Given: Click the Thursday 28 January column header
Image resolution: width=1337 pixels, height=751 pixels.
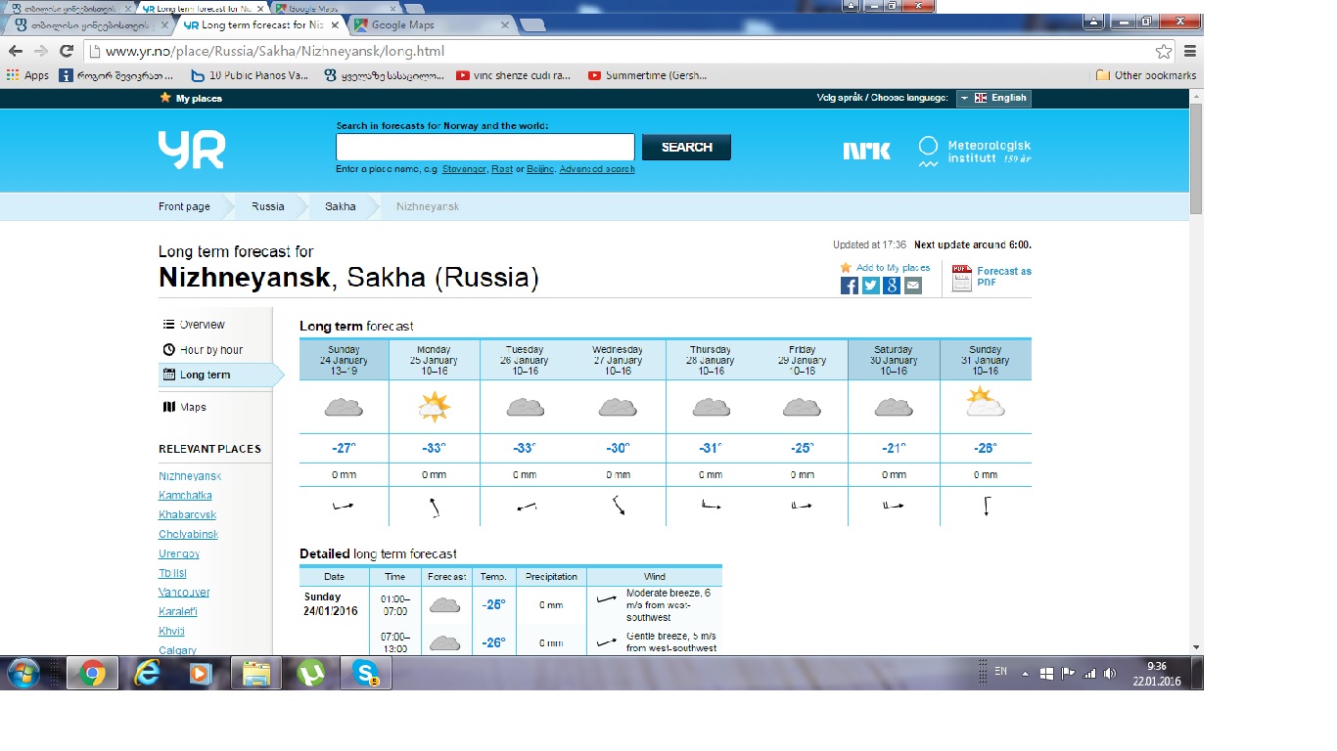Looking at the screenshot, I should click(x=711, y=360).
